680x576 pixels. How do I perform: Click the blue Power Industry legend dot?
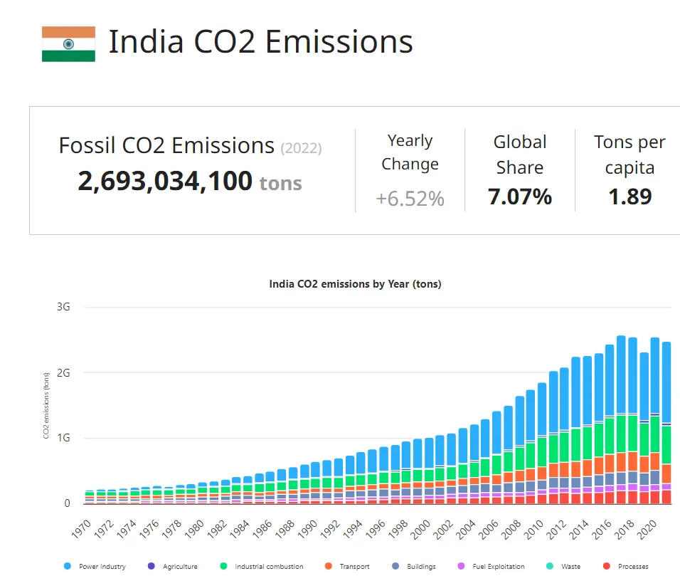point(68,566)
